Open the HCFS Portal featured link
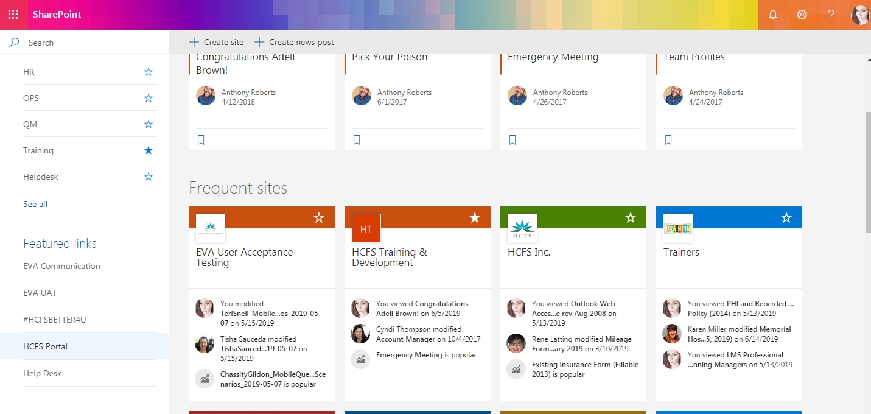871x414 pixels. (45, 346)
